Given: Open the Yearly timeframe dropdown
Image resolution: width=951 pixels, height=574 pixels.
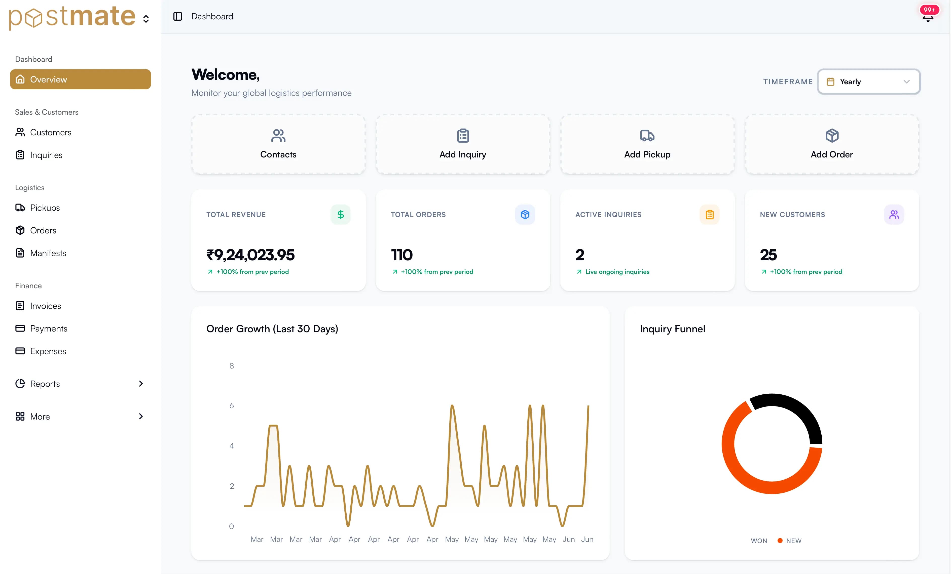Looking at the screenshot, I should click(x=869, y=81).
